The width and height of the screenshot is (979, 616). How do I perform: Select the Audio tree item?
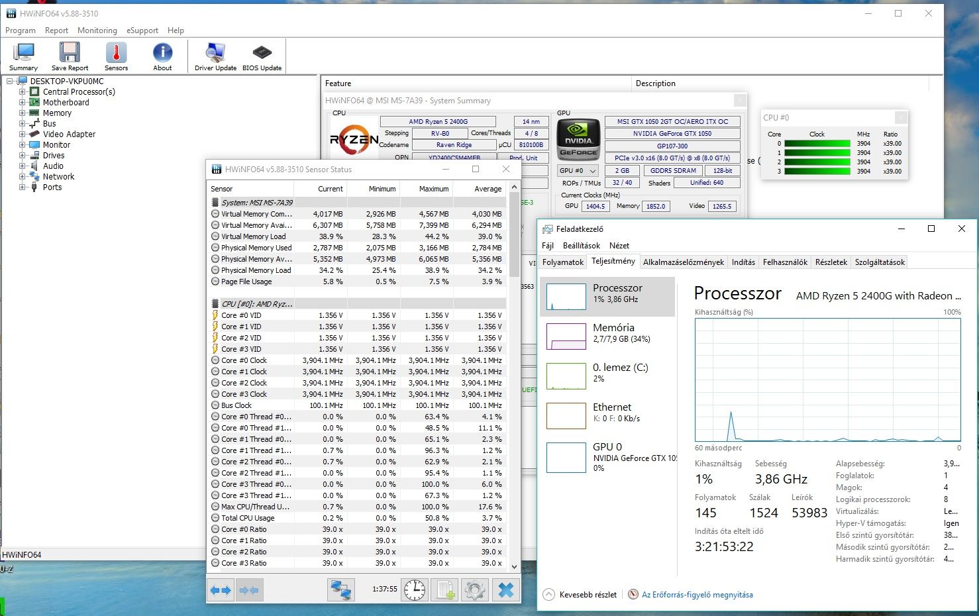click(x=54, y=166)
